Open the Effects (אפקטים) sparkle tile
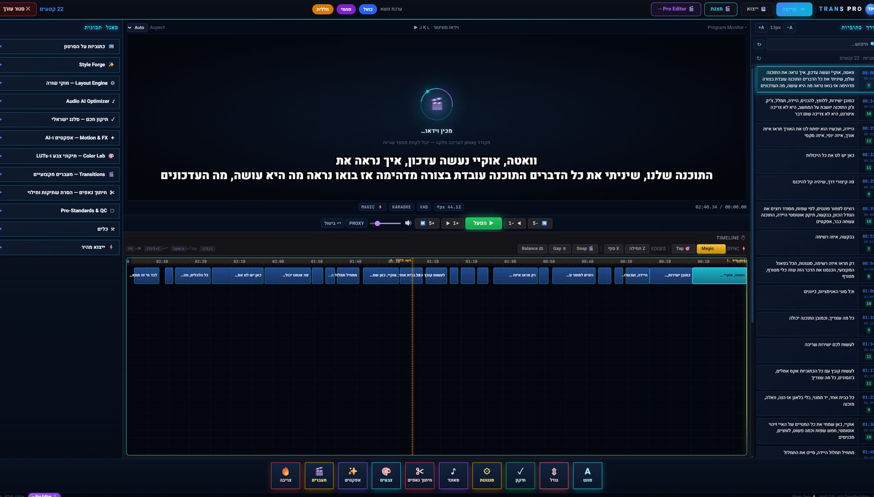The image size is (874, 497). click(353, 475)
